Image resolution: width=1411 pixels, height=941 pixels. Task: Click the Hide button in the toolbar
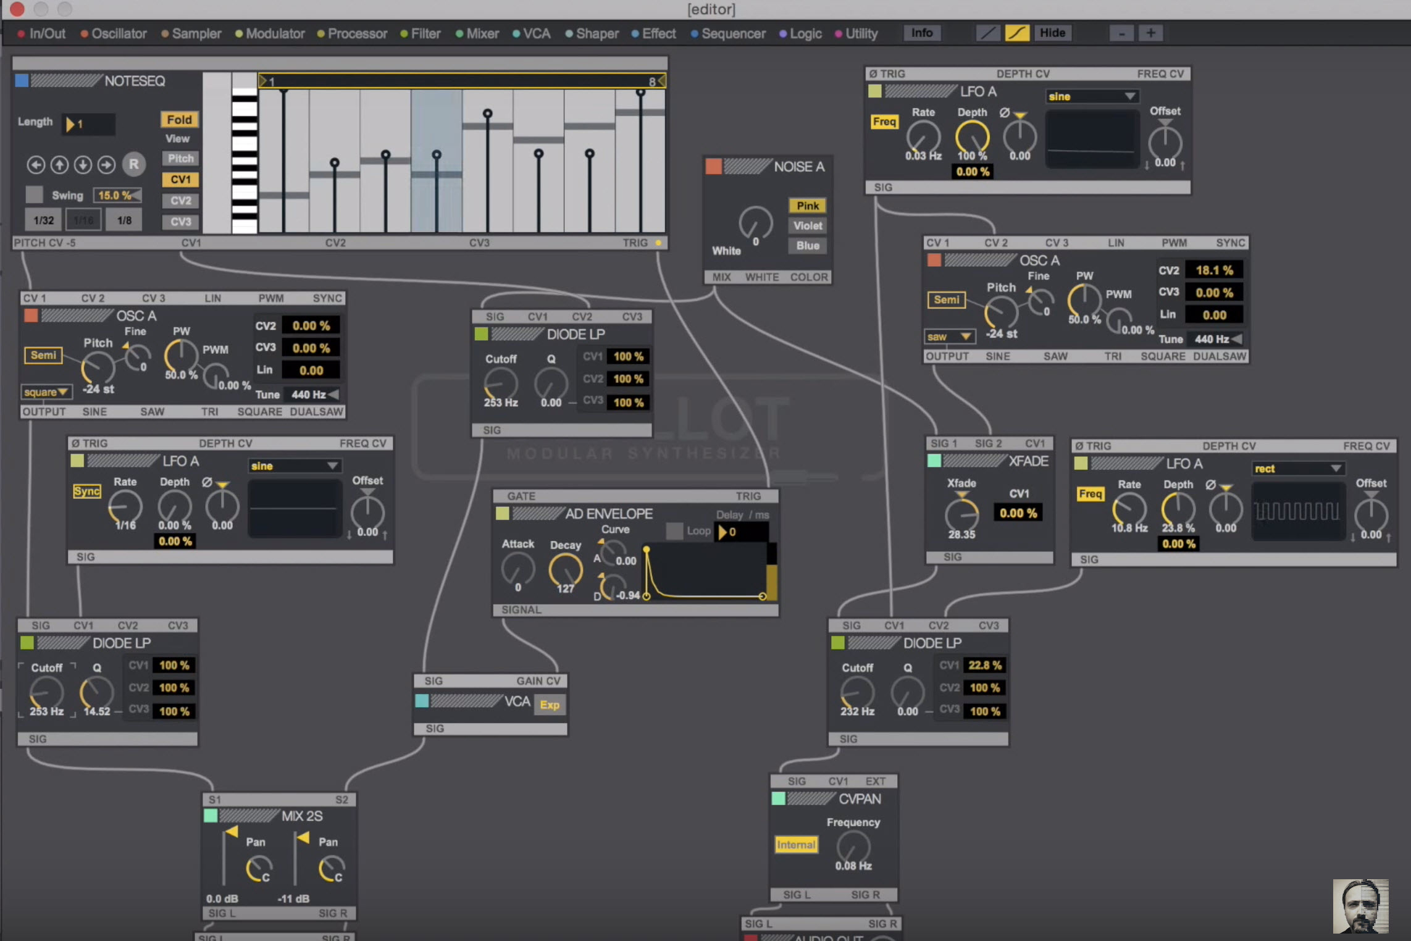[x=1053, y=33]
